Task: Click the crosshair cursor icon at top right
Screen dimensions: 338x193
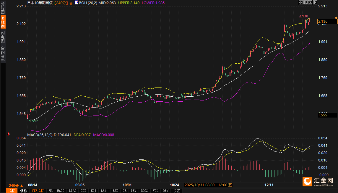Action: click(x=301, y=2)
